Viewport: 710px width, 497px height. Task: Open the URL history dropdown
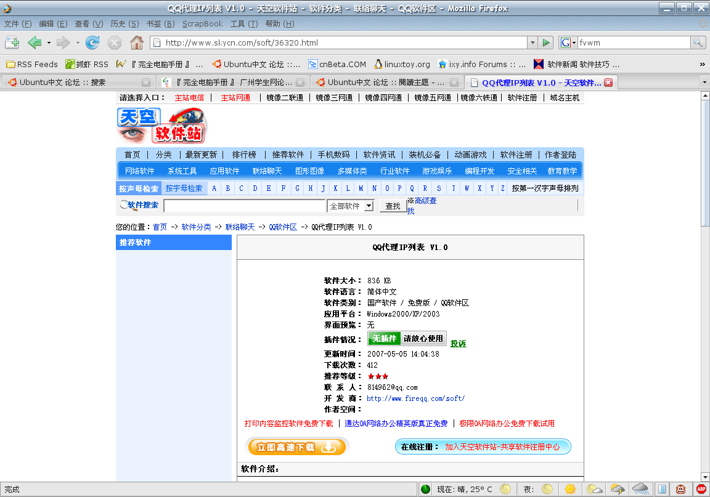point(533,42)
